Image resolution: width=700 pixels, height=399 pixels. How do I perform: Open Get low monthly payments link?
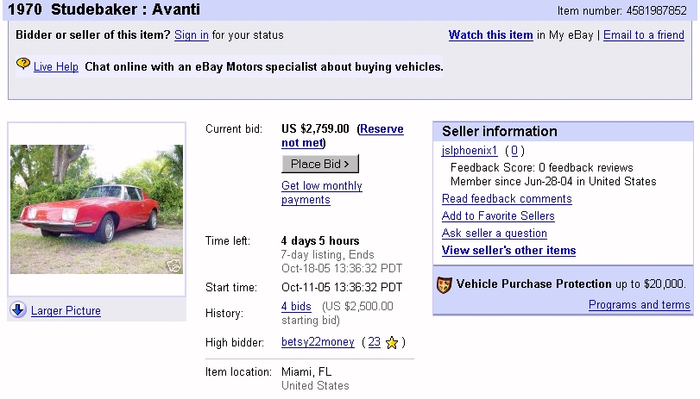pos(321,193)
